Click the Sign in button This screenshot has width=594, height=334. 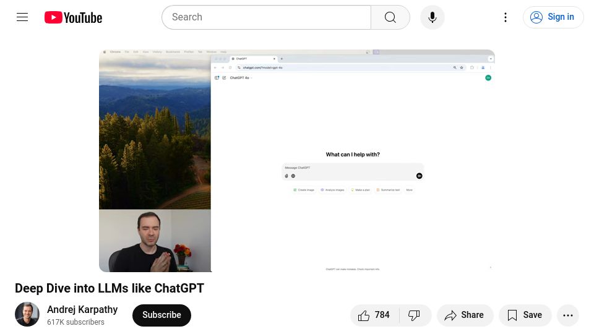point(553,17)
